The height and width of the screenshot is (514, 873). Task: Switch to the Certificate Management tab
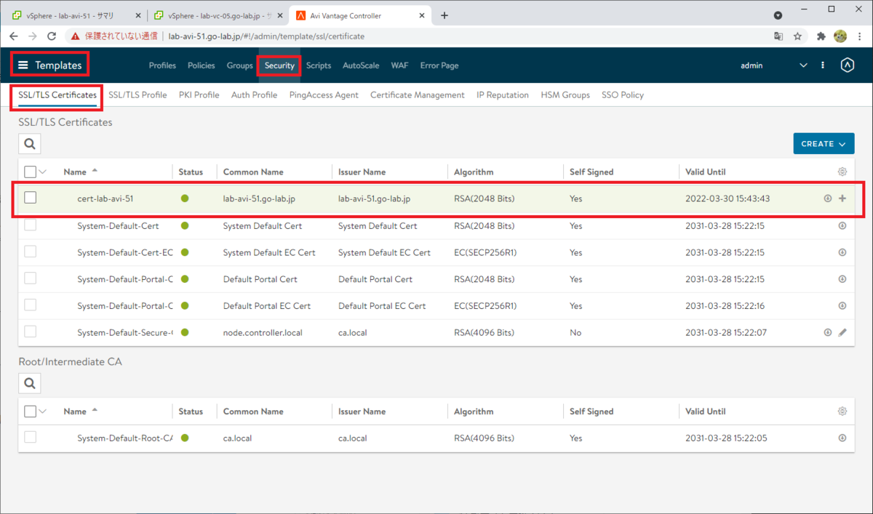pos(418,95)
